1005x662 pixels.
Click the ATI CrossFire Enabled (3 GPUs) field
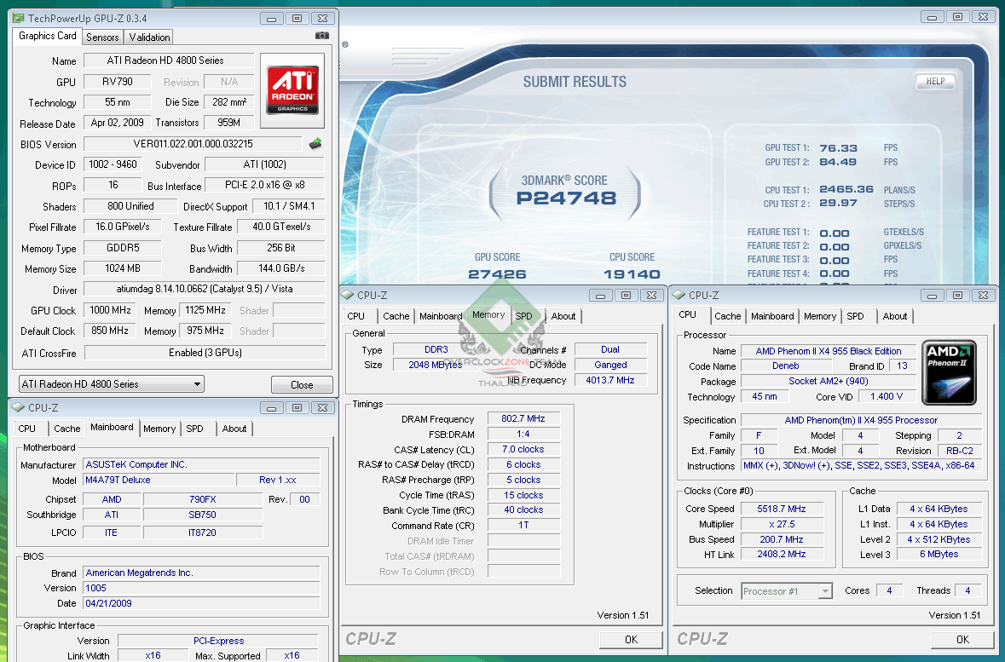click(205, 353)
